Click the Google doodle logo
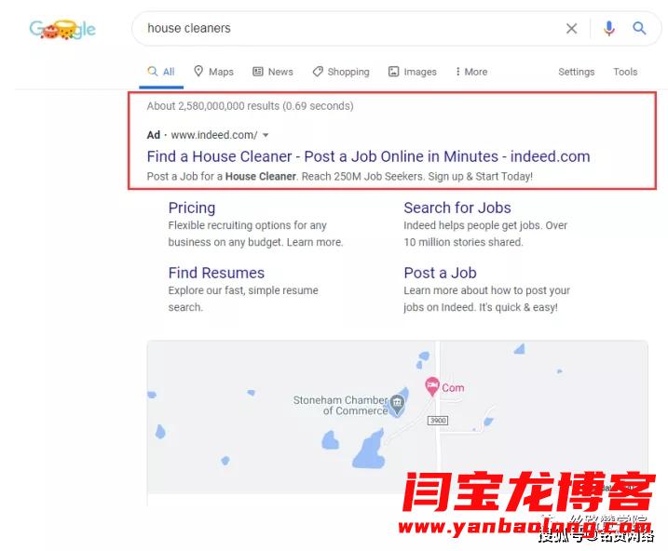Screen dimensions: 668x551 (x=62, y=29)
